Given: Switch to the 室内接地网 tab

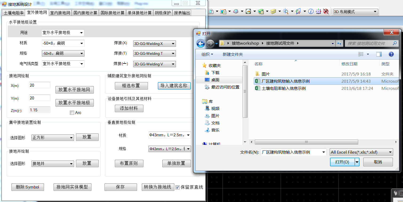Looking at the screenshot, I should click(60, 13).
